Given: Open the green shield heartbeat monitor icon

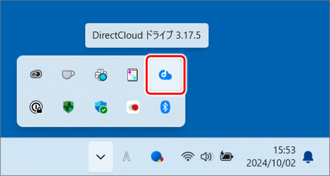Looking at the screenshot, I should [x=68, y=107].
